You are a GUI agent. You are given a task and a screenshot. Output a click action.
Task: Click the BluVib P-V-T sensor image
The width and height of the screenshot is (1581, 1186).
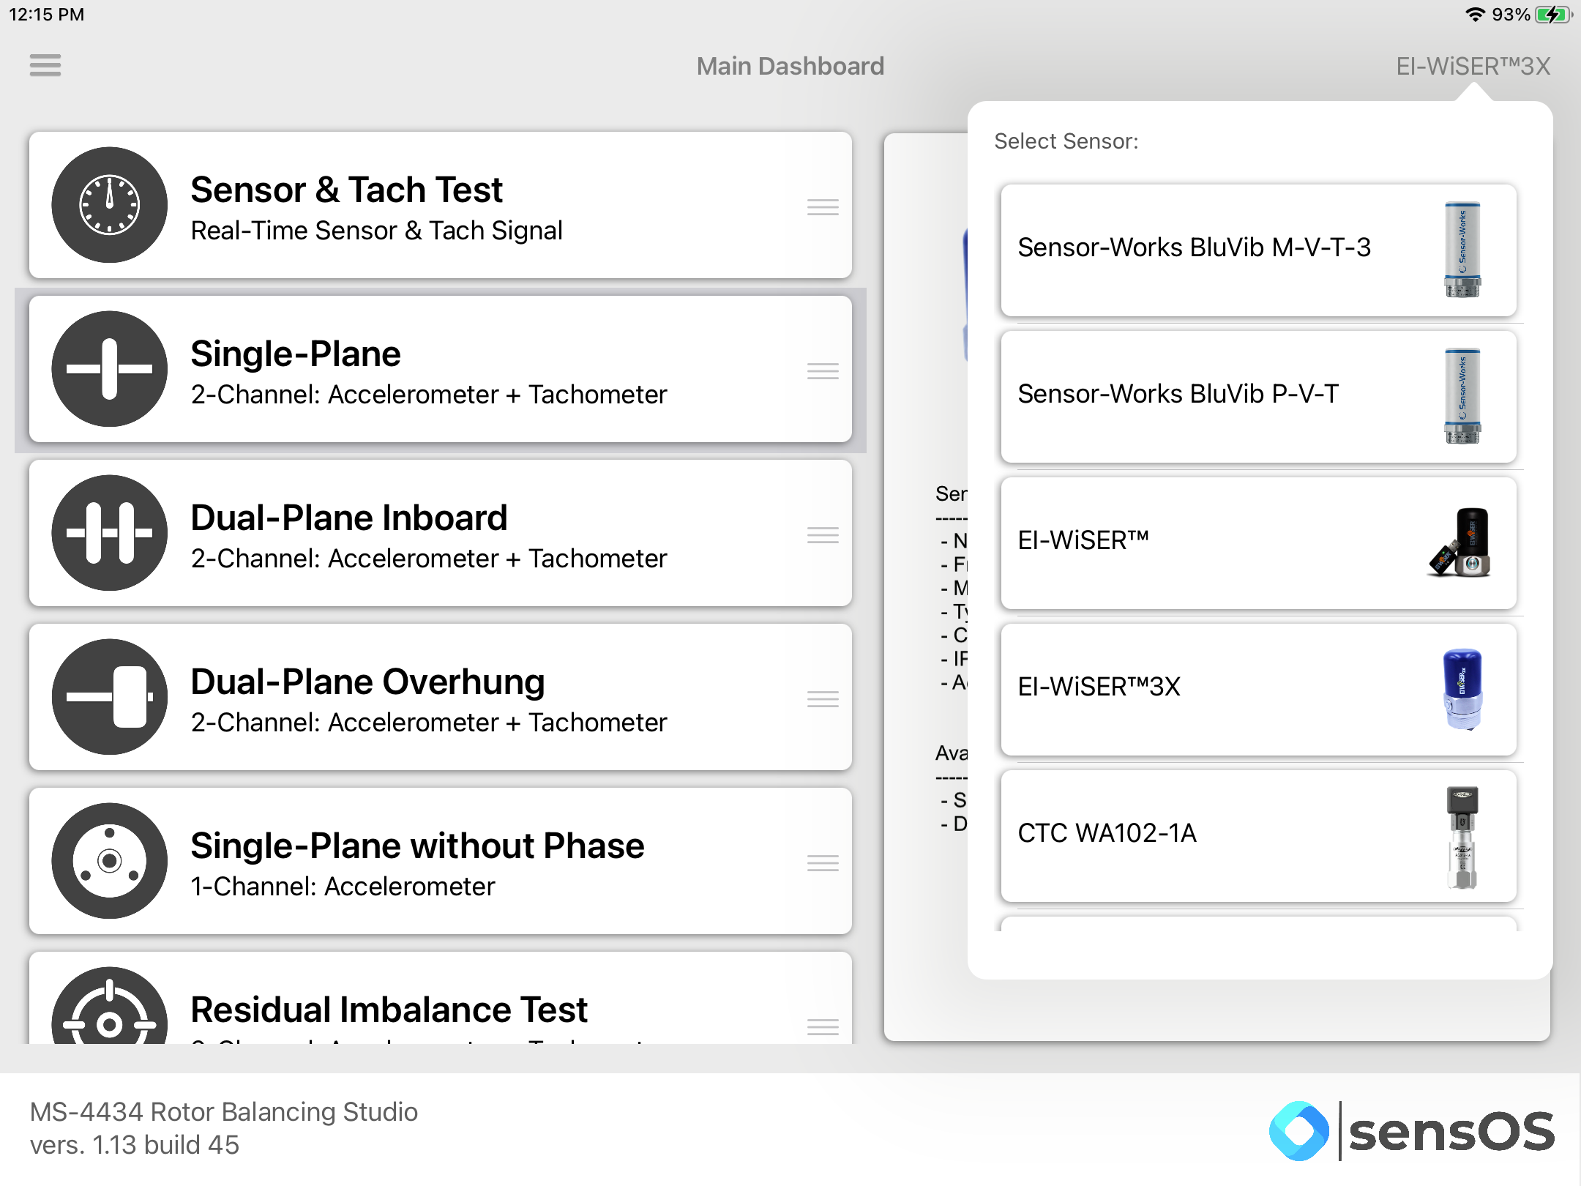coord(1462,396)
